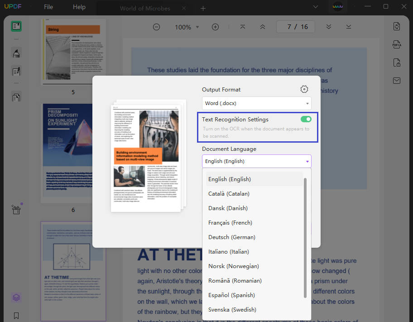Click the zoom in plus control
The width and height of the screenshot is (413, 322).
coord(215,27)
